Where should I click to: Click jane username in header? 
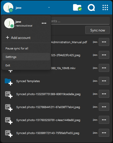click(x=18, y=8)
